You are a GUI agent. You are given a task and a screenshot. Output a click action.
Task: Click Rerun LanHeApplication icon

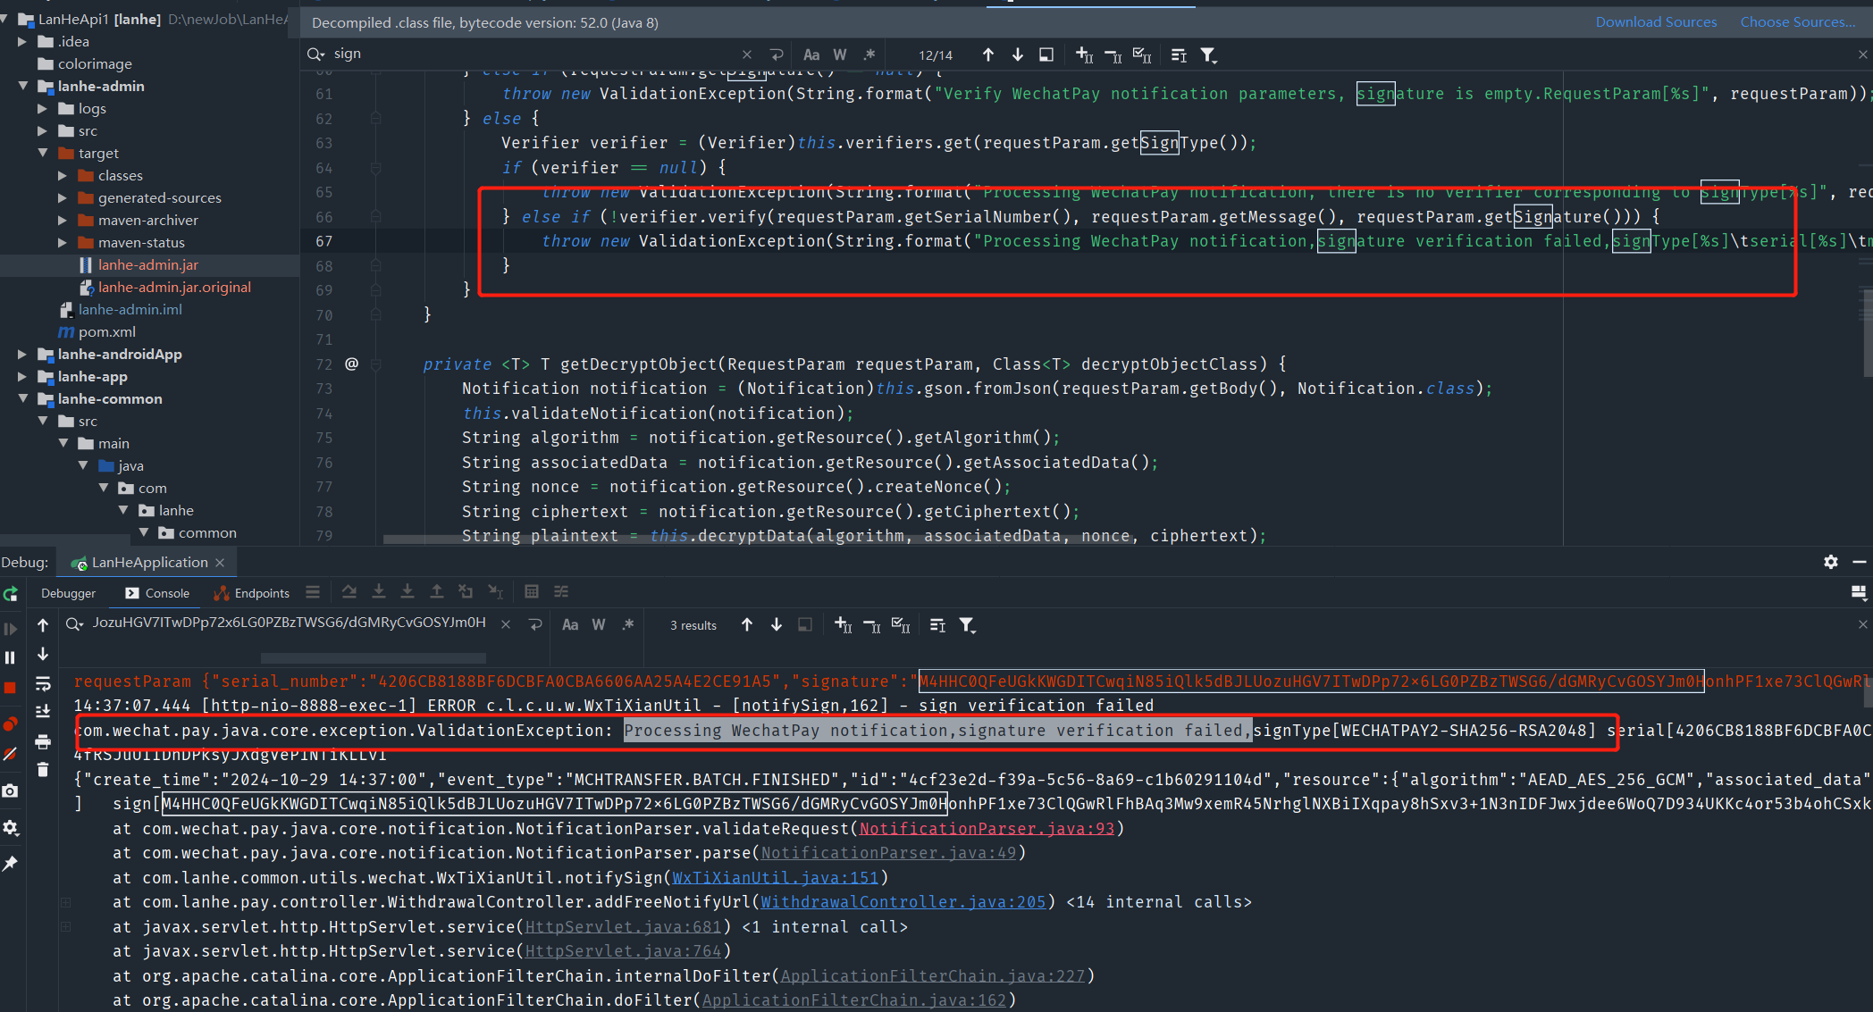tap(11, 594)
